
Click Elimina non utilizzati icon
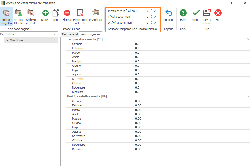pos(80,13)
